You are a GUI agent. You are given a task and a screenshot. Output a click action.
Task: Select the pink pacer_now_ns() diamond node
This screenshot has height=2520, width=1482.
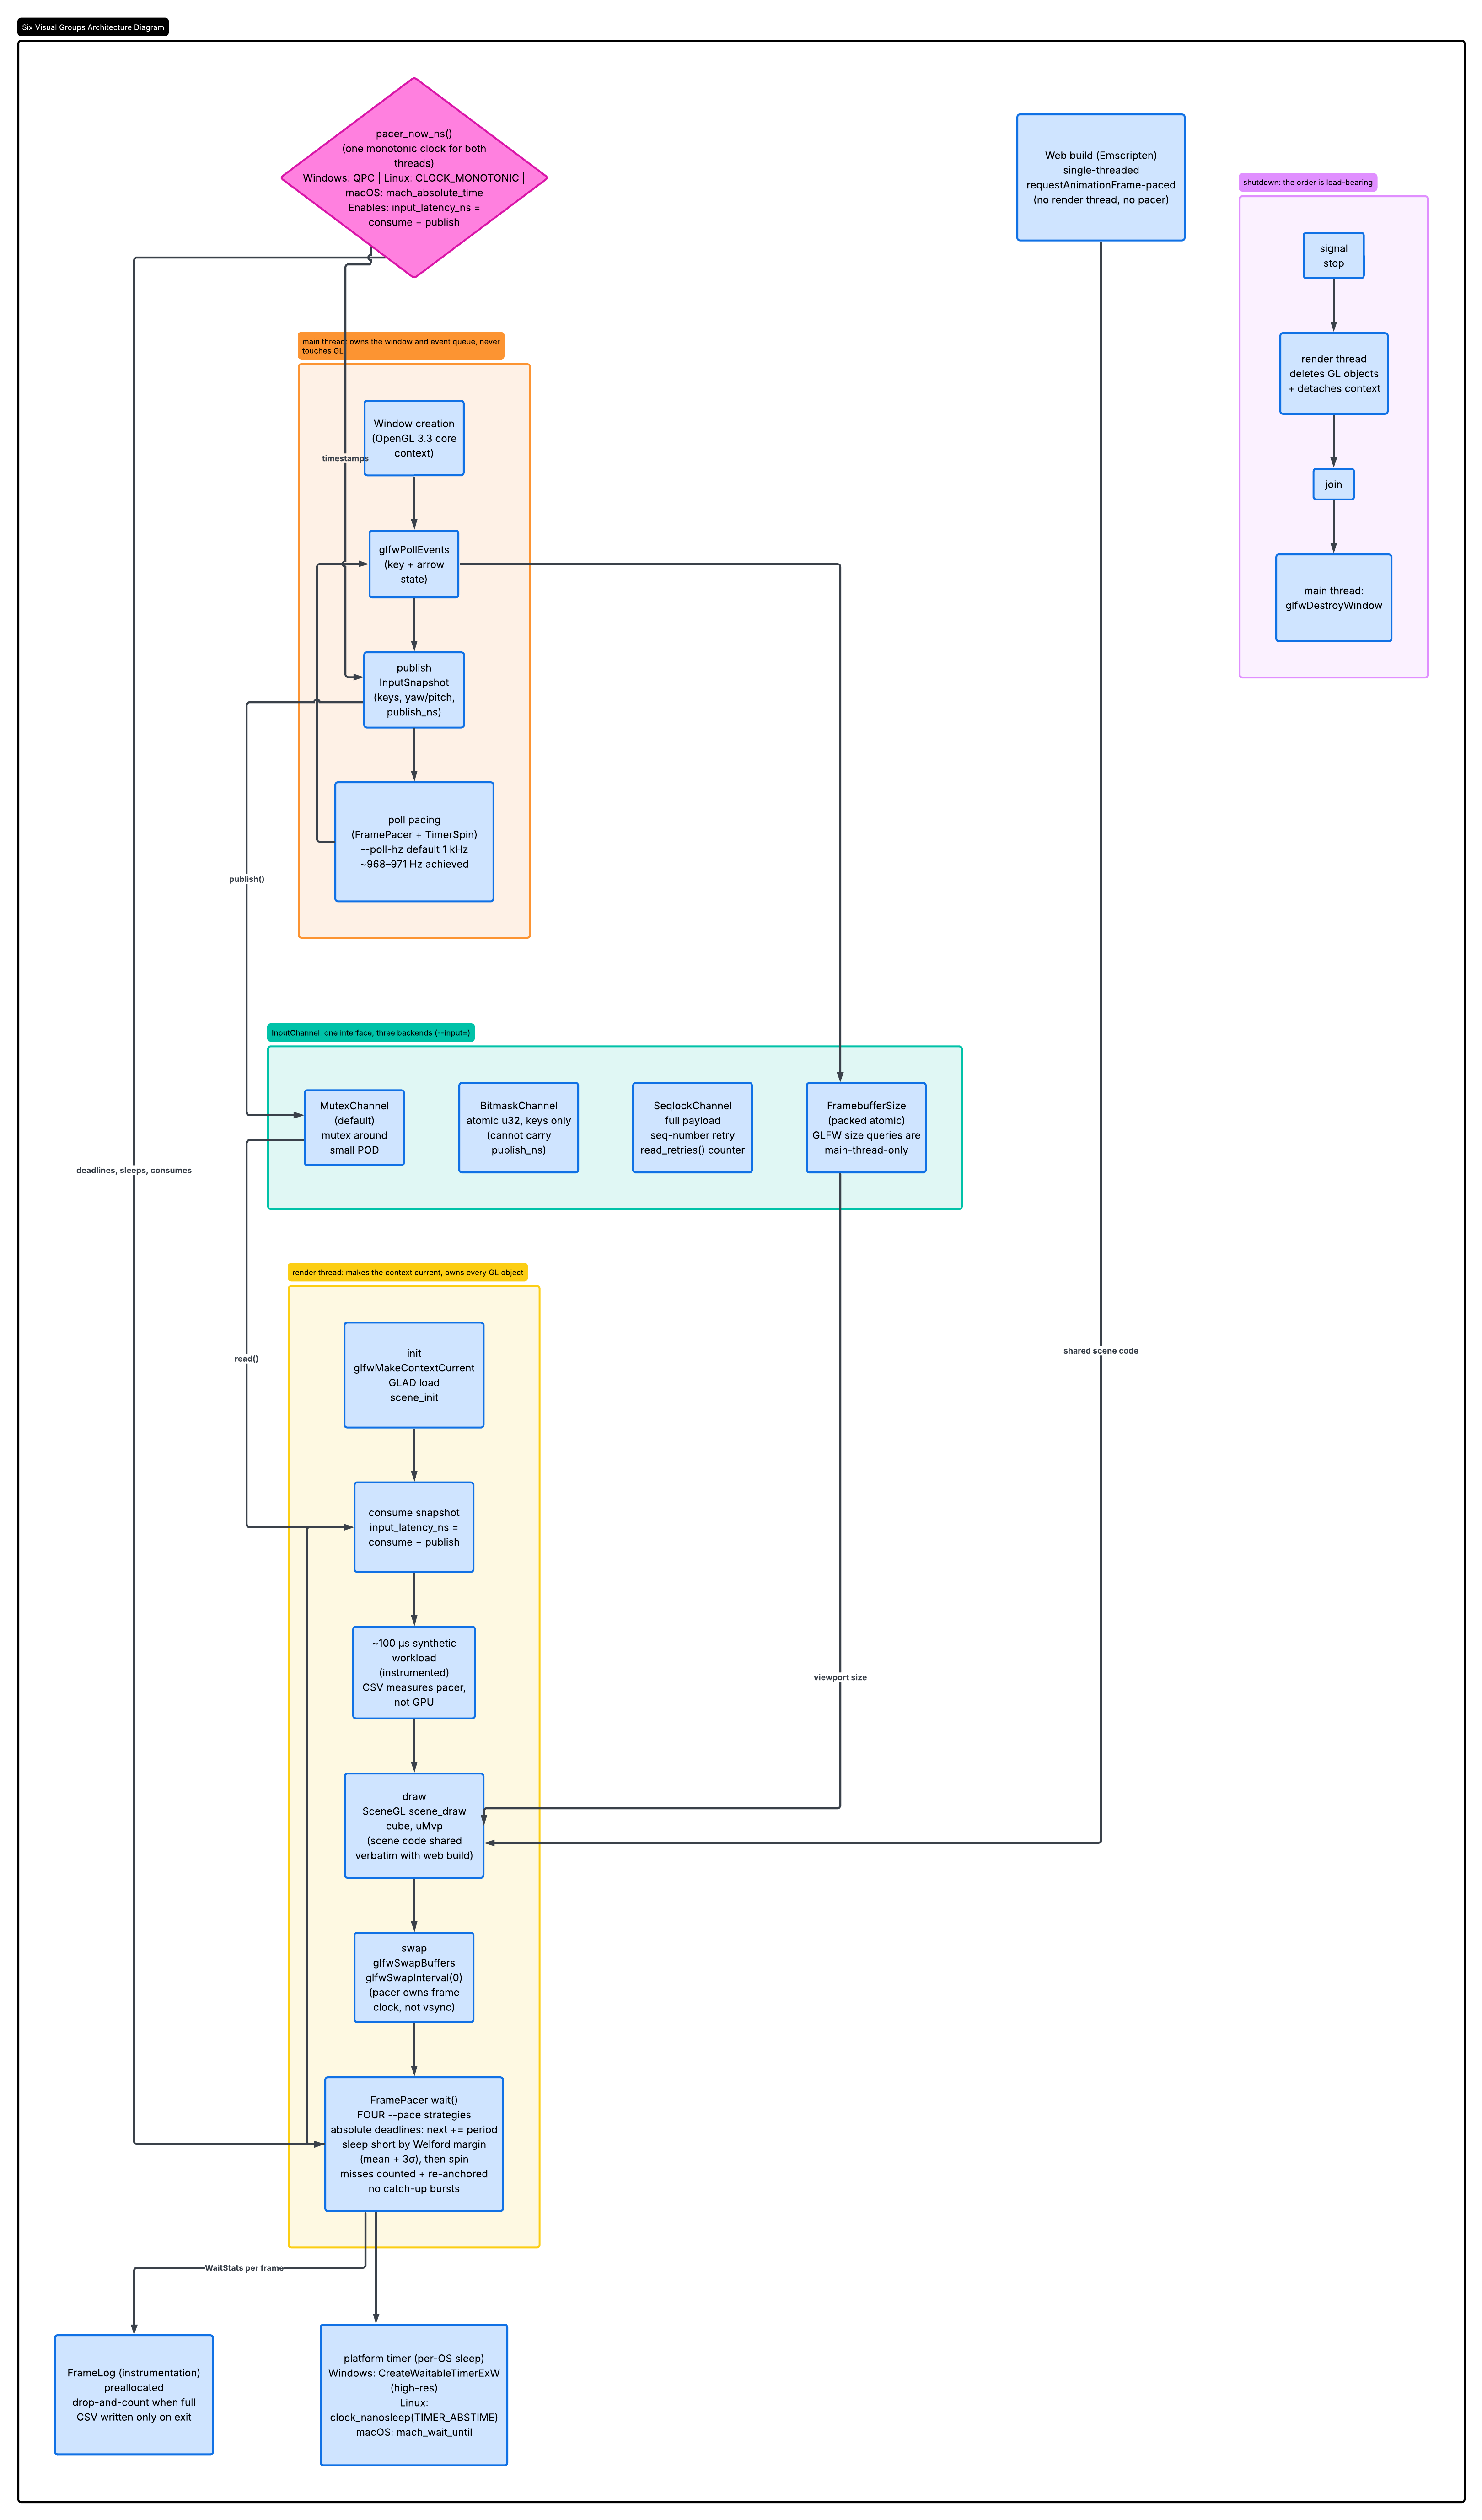point(414,178)
